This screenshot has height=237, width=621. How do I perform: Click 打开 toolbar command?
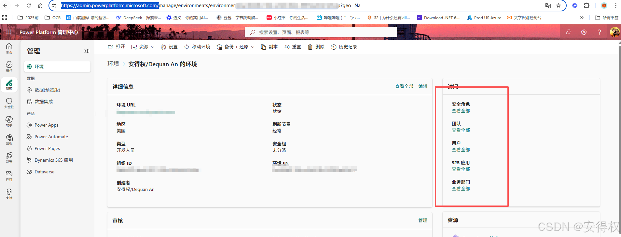point(116,47)
